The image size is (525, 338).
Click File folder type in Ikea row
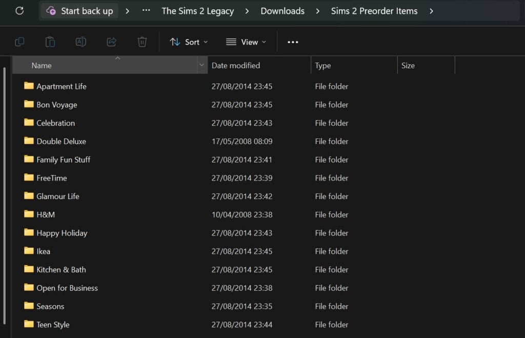click(x=332, y=251)
